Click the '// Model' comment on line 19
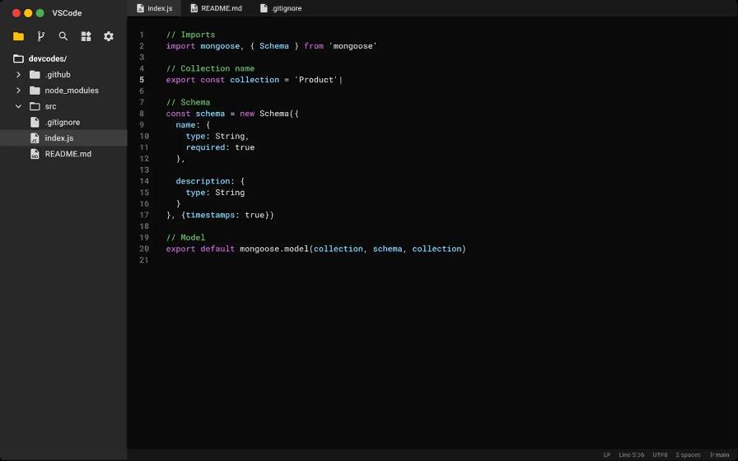The width and height of the screenshot is (738, 461). click(186, 238)
